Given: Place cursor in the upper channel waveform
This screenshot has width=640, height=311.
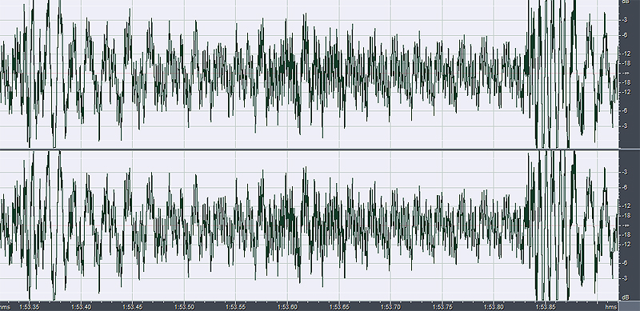Looking at the screenshot, I should tap(310, 74).
